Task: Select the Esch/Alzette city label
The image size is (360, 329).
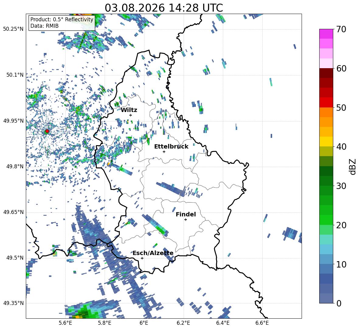Action: pos(153,253)
